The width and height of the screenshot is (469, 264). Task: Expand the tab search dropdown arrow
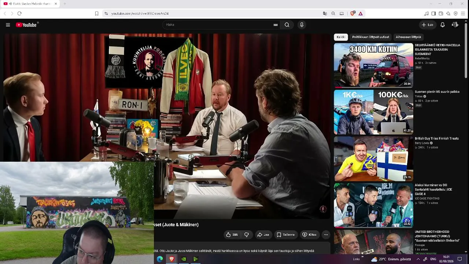click(431, 4)
